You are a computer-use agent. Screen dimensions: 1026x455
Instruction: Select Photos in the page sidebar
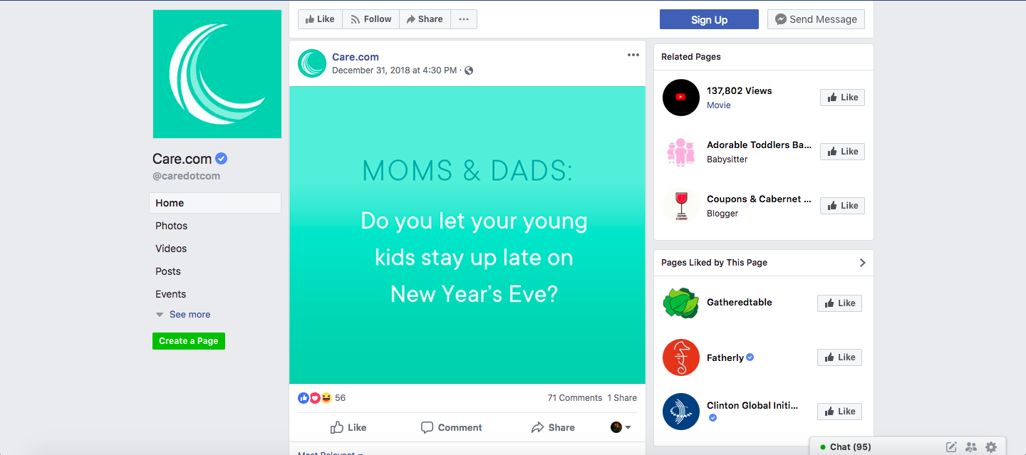(172, 226)
